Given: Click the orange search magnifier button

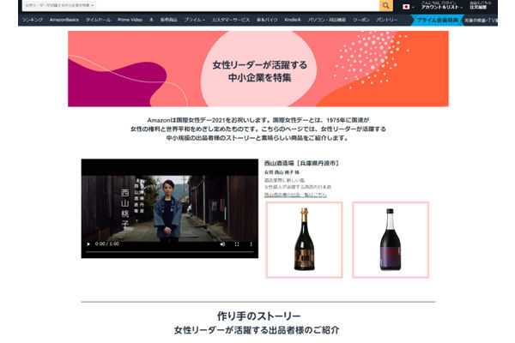Looking at the screenshot, I should pyautogui.click(x=386, y=5).
